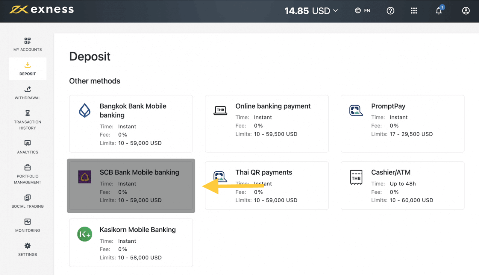Select the Deposit sidebar item

pyautogui.click(x=28, y=69)
